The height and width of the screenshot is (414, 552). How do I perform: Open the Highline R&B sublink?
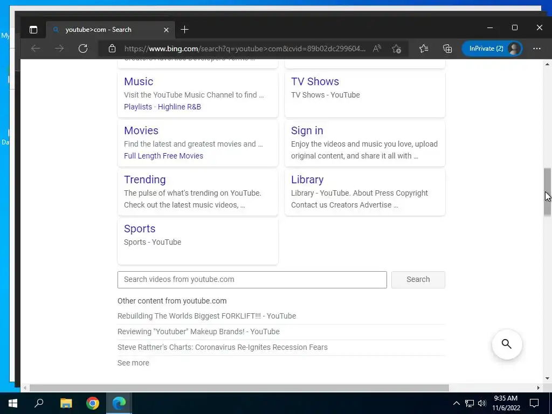179,107
